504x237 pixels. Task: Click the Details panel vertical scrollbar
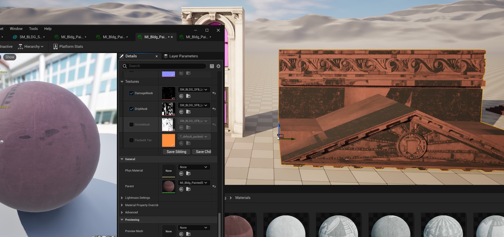click(x=220, y=225)
